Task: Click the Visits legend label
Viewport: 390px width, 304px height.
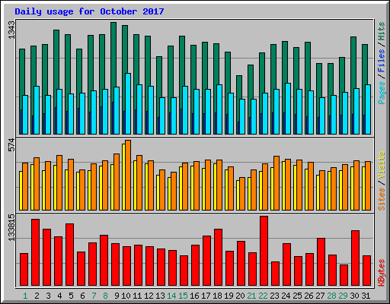Action: click(x=382, y=165)
